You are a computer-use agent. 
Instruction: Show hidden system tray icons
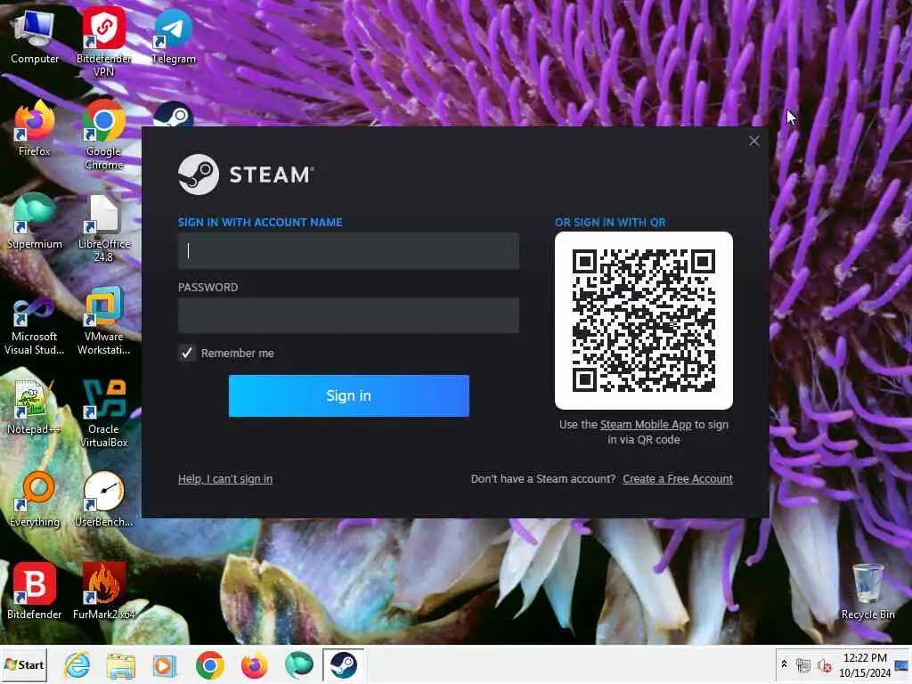click(x=784, y=664)
